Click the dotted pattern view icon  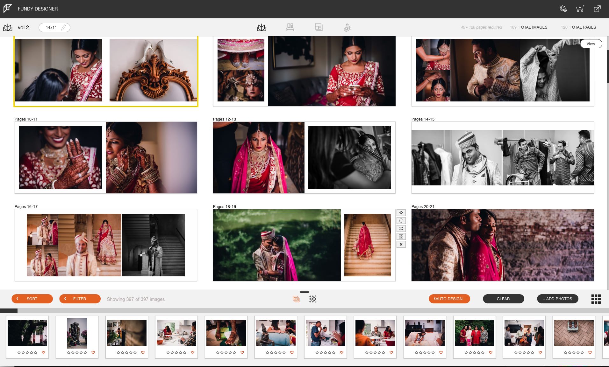[x=313, y=299]
